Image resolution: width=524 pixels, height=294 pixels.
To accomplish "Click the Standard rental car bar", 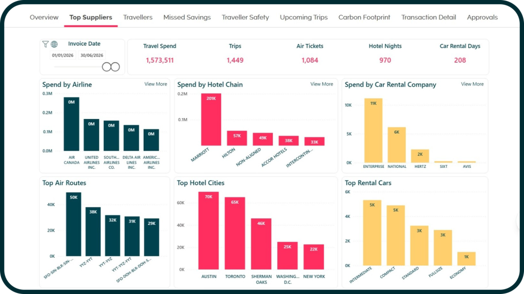I will [x=419, y=246].
